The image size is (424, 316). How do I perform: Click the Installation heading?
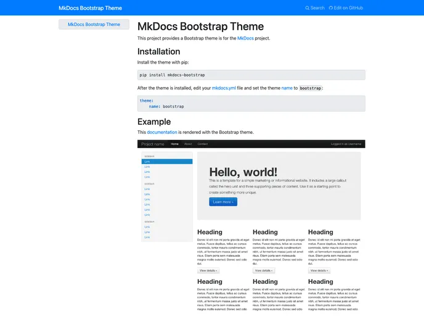tap(159, 51)
